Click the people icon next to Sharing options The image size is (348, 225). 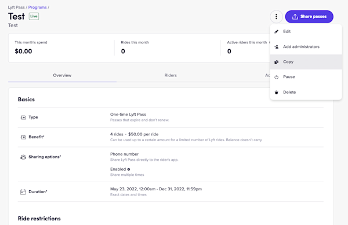23,157
